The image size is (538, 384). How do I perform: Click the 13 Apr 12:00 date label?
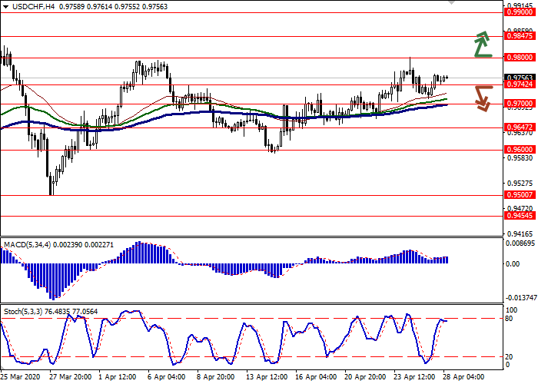[265, 378]
